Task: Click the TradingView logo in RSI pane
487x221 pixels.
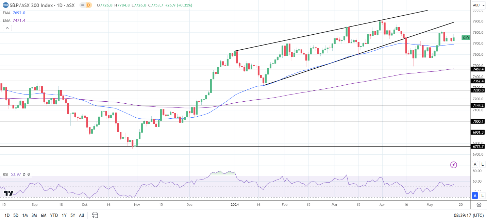Action: (x=8, y=193)
